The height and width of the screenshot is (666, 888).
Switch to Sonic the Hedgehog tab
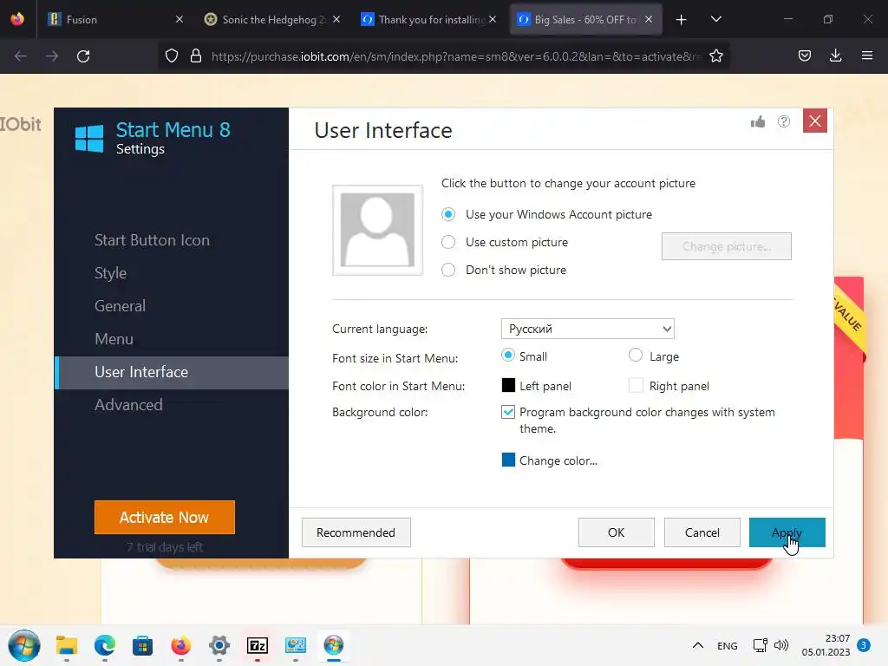pos(273,19)
